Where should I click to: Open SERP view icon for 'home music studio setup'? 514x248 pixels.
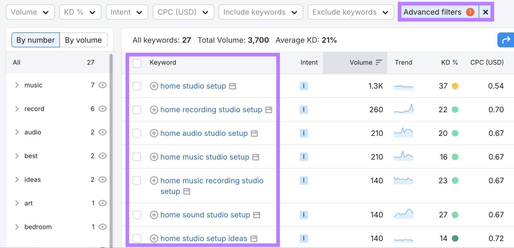[x=256, y=157]
